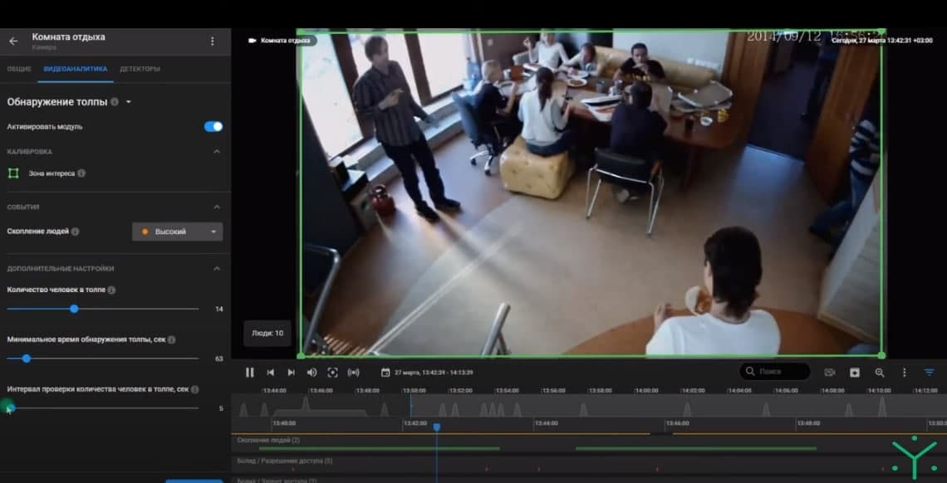947x483 pixels.
Task: Click the zoom magnifier plus icon
Action: [x=880, y=373]
